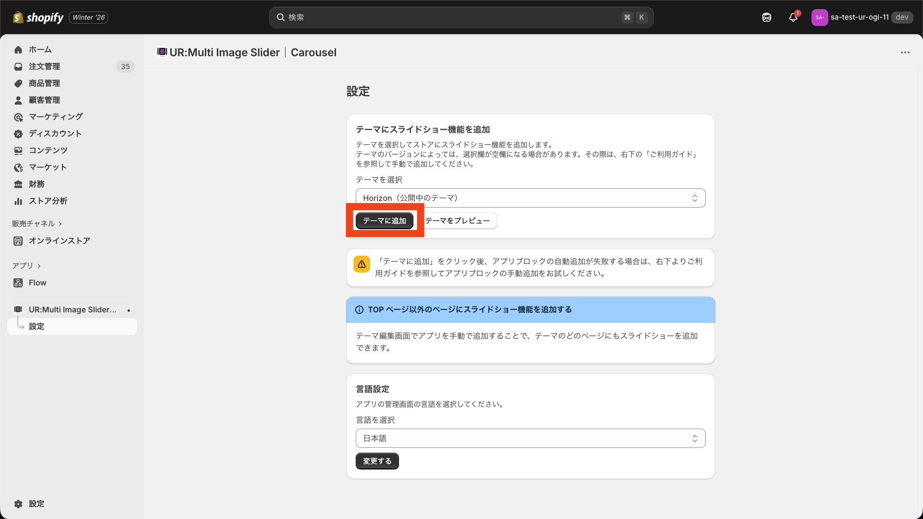Select the 設定 sub-item under the slider app

pyautogui.click(x=37, y=326)
